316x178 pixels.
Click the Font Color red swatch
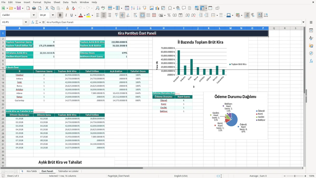81,15
